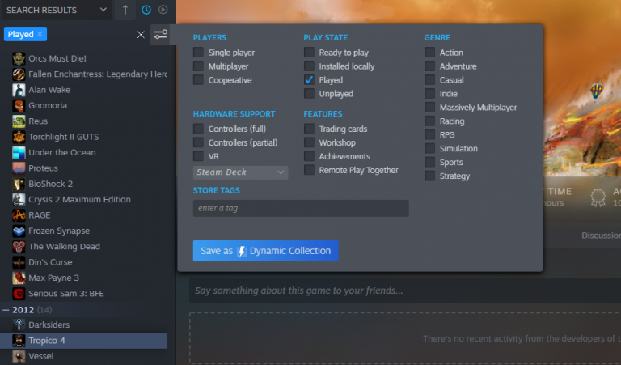This screenshot has height=365, width=621.
Task: Uncheck the Played play state
Action: 309,79
